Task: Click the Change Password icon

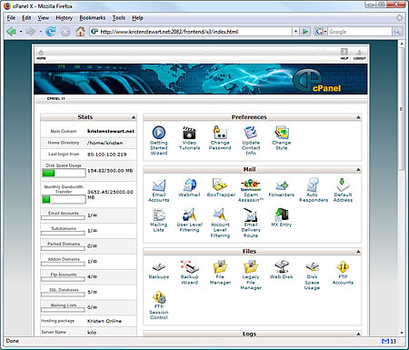Action: (220, 133)
